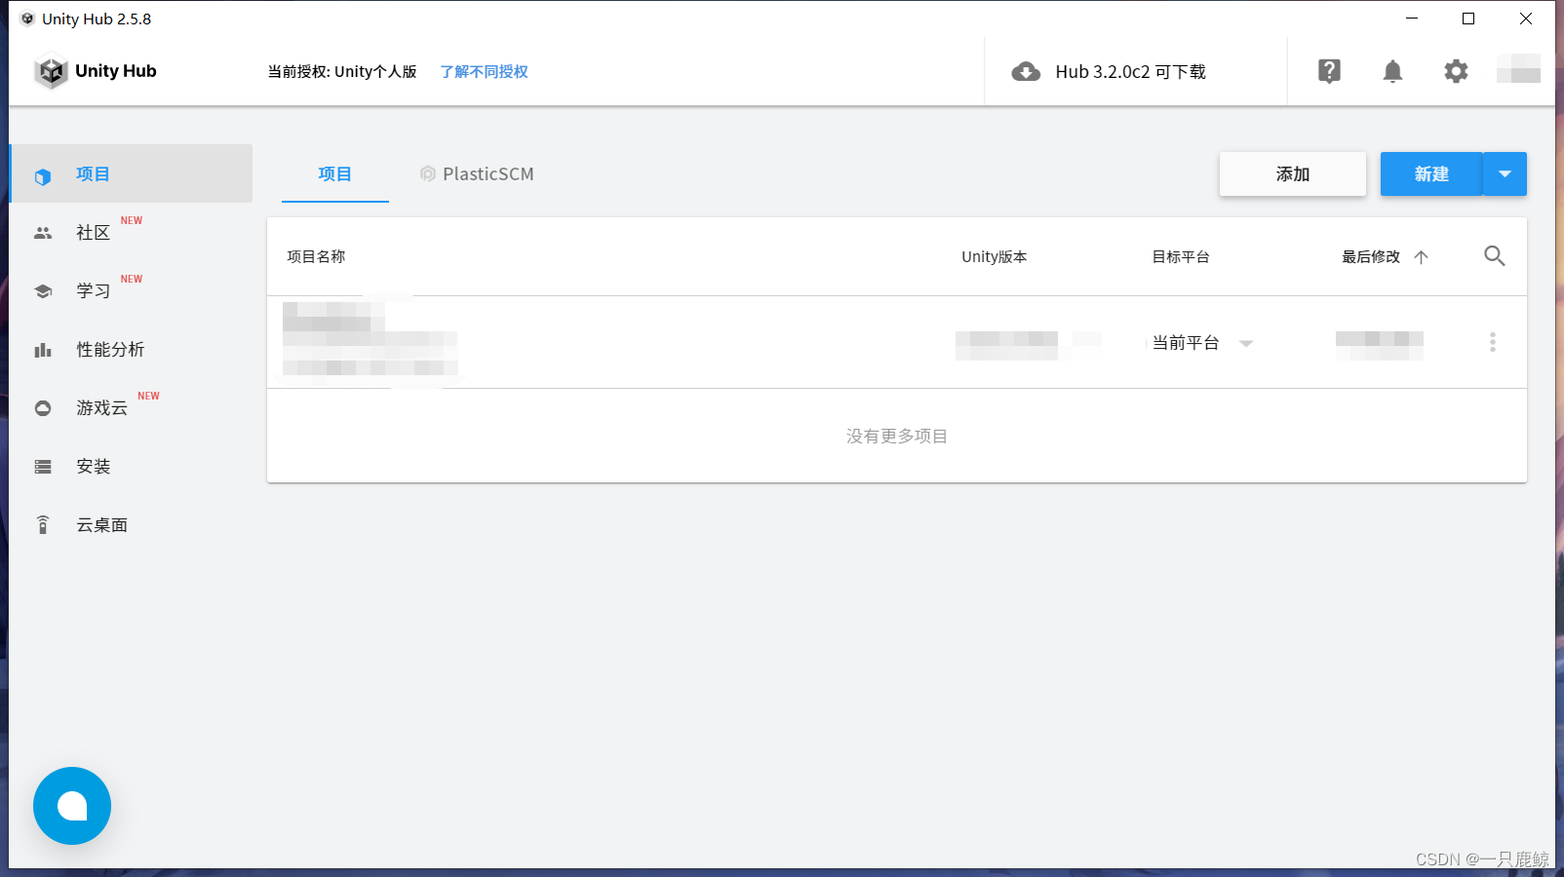Sort by 最后修改 column header
The height and width of the screenshot is (877, 1564).
pyautogui.click(x=1371, y=256)
